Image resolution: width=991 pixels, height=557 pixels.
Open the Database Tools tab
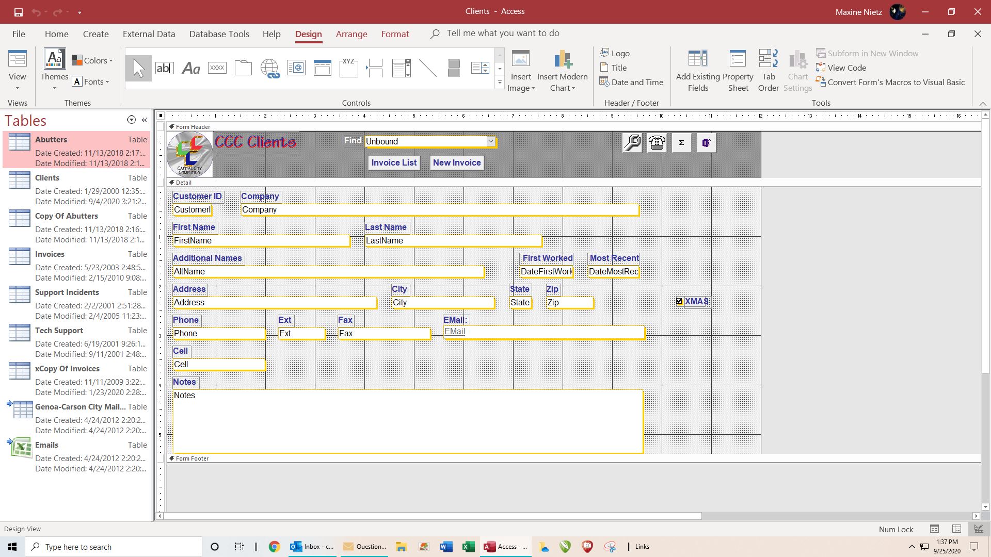click(x=219, y=34)
